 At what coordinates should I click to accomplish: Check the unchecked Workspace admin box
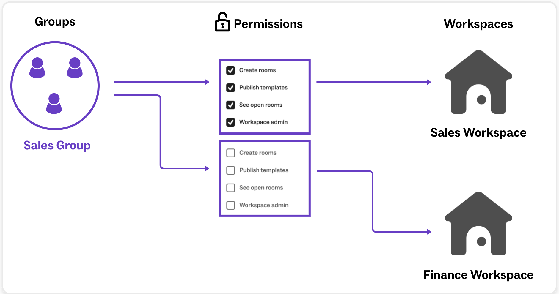231,205
